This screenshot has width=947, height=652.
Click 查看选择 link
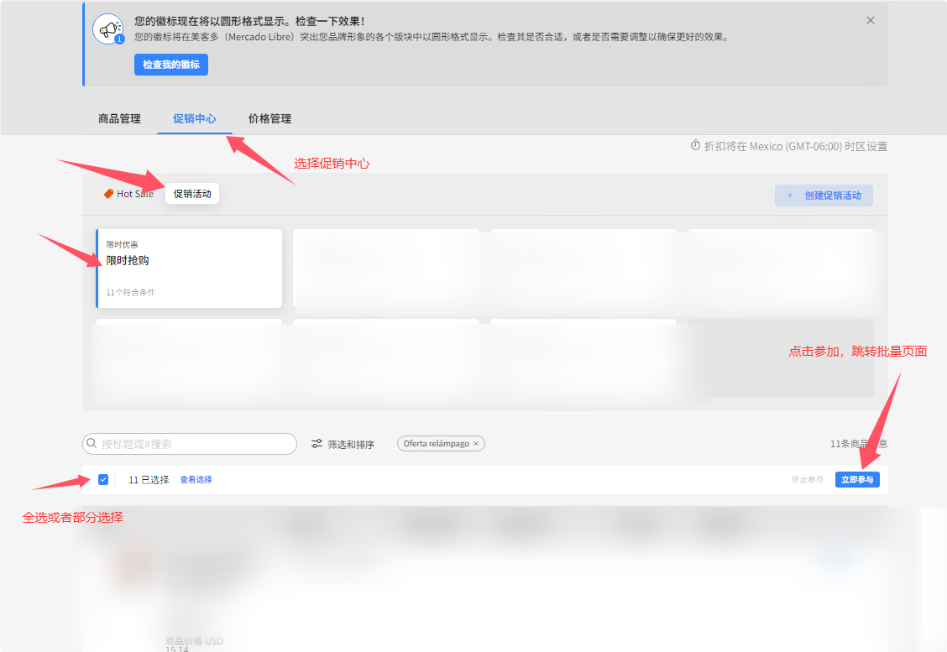[196, 479]
